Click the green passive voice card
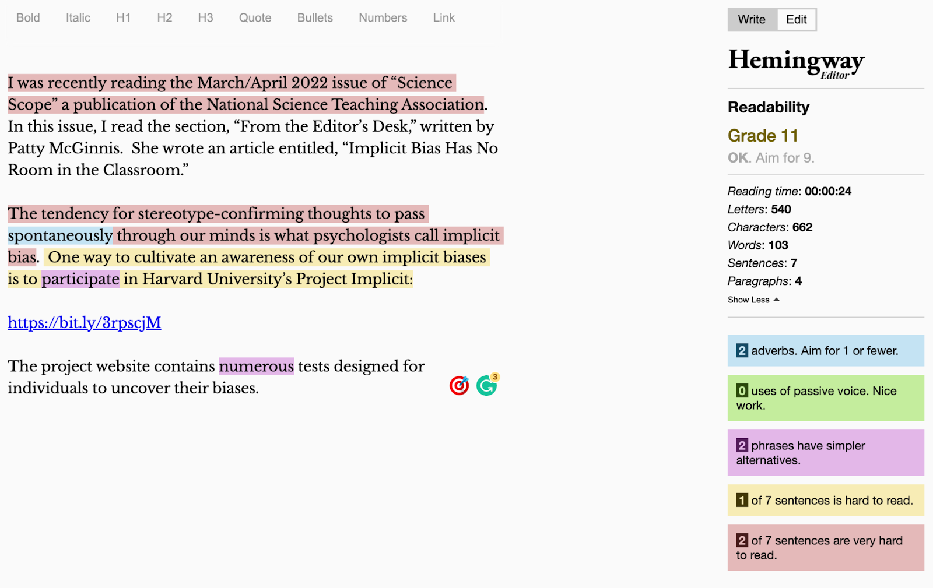The width and height of the screenshot is (933, 588). click(x=826, y=398)
